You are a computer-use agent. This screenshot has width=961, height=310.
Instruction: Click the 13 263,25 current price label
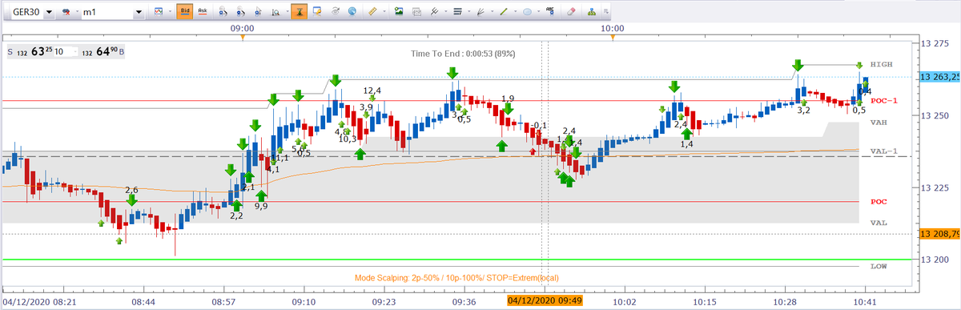[x=940, y=77]
